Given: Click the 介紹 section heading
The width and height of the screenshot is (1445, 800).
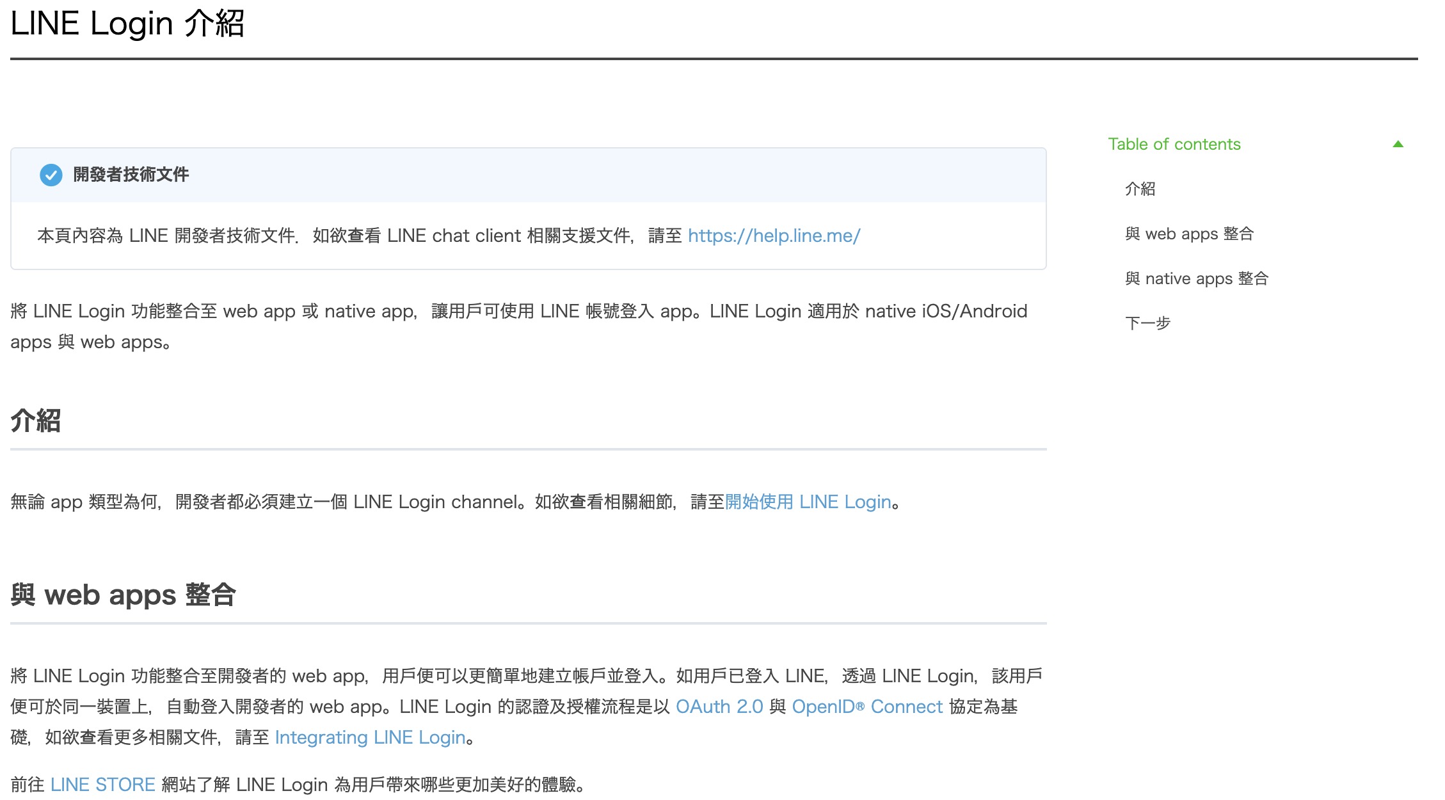Looking at the screenshot, I should click(x=36, y=421).
